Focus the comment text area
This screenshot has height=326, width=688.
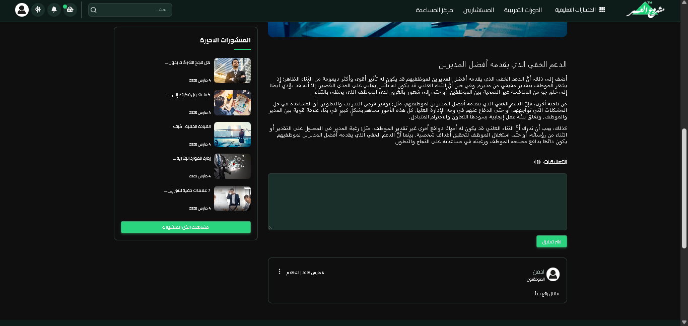pos(417,202)
